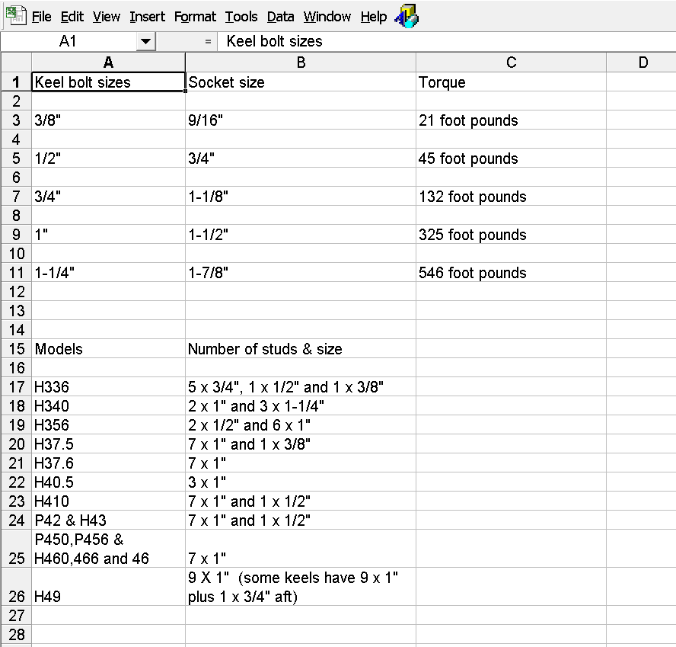
Task: Select cell '132 foot pounds'
Action: (512, 197)
